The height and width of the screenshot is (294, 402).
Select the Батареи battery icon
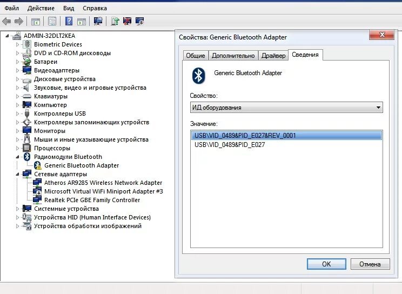click(x=26, y=62)
